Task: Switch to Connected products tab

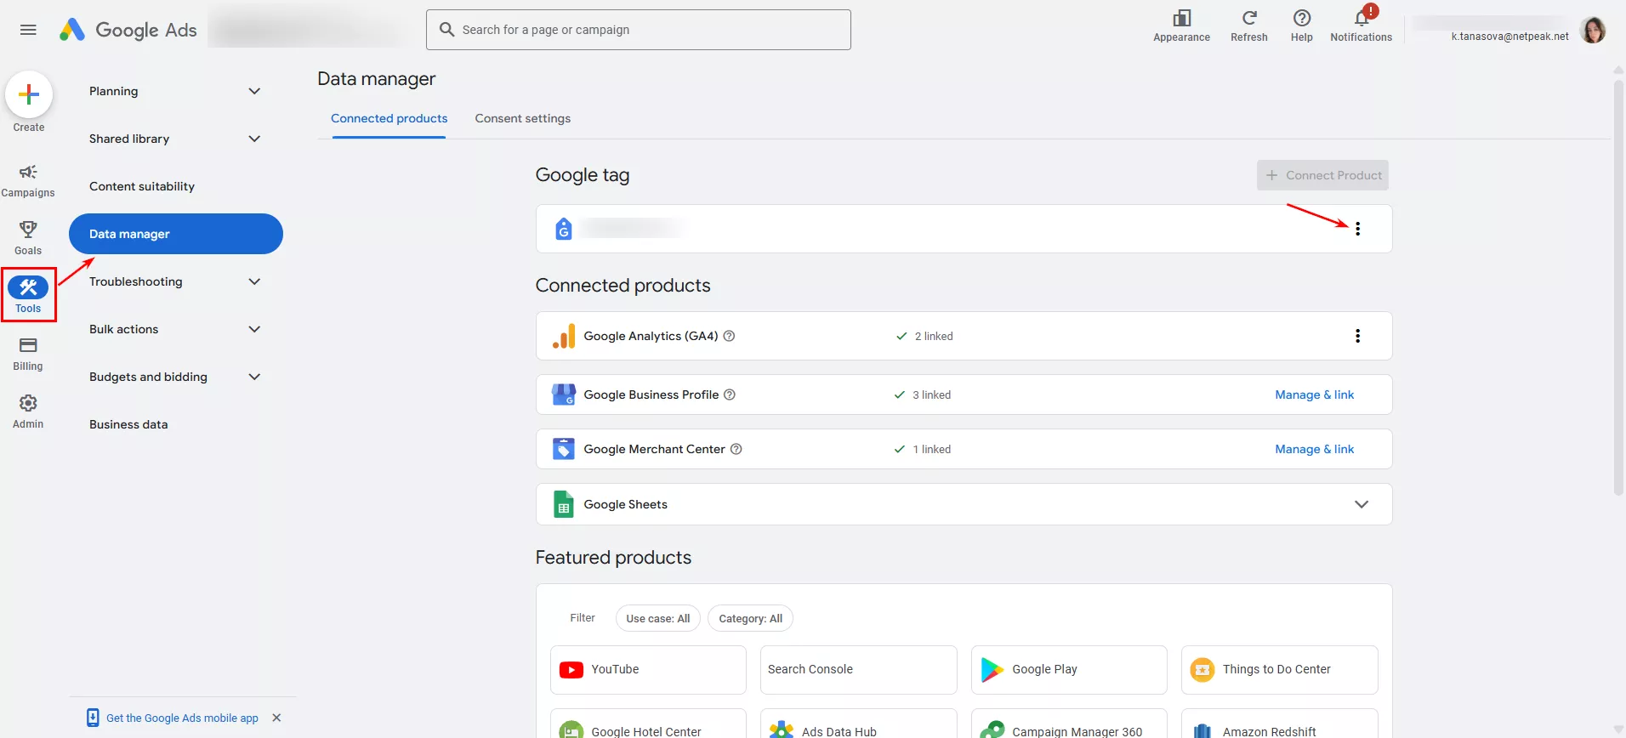Action: click(389, 118)
